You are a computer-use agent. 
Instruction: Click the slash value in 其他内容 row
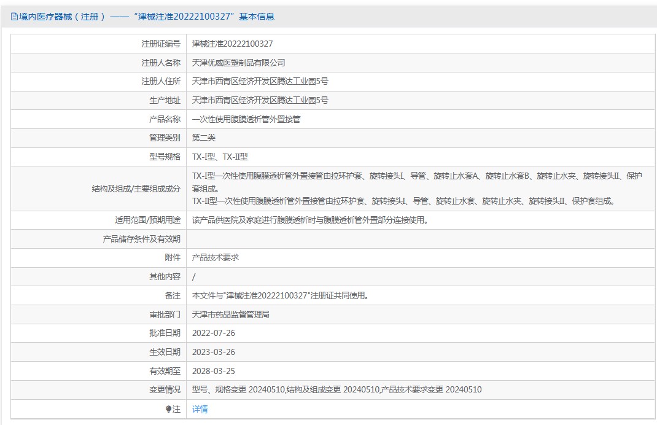click(x=193, y=277)
